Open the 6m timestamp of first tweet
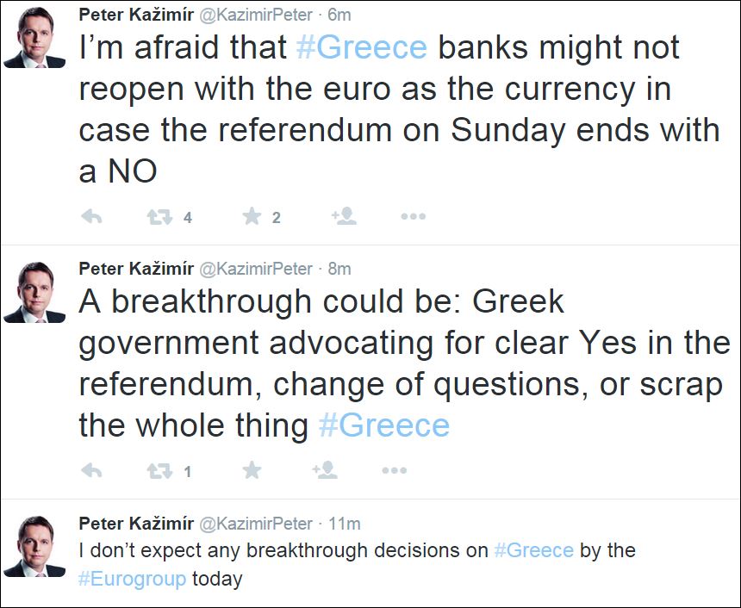Viewport: 741px width, 608px height. (339, 15)
